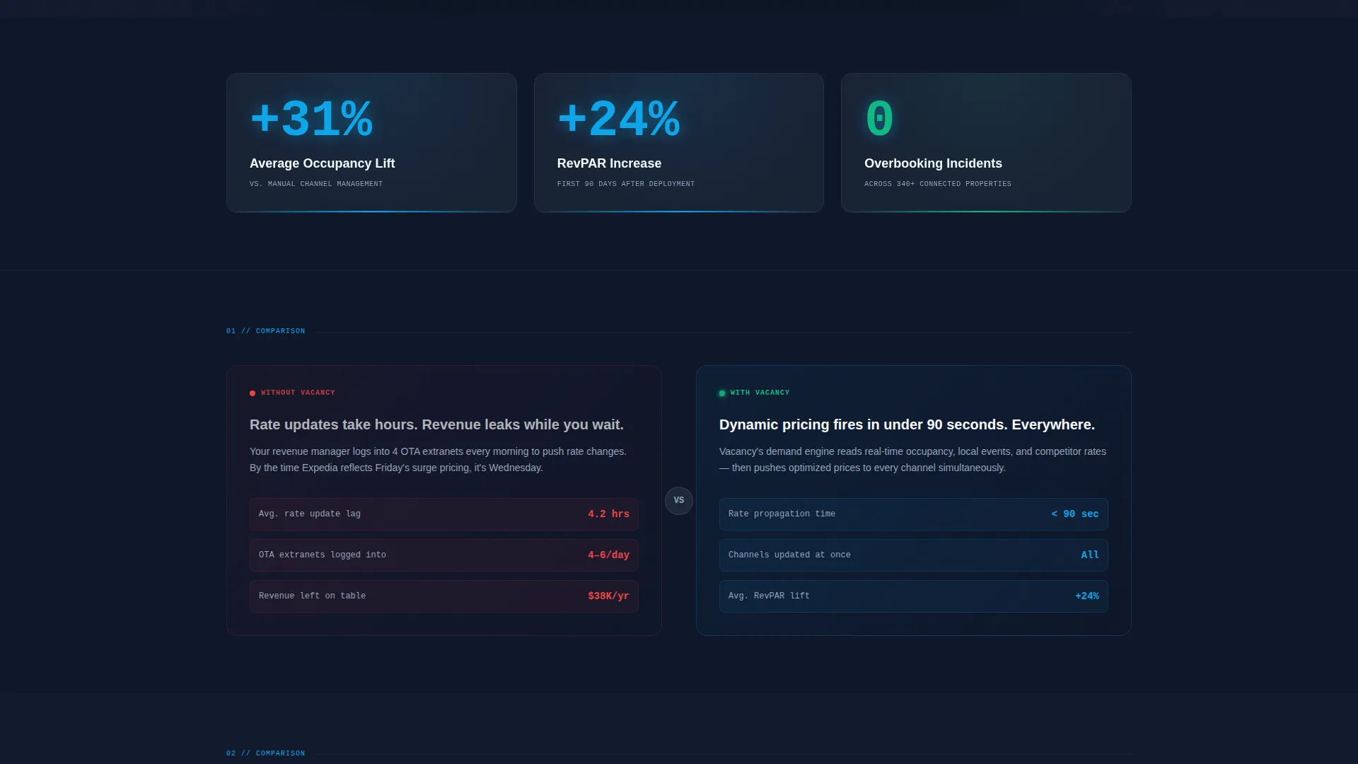
Task: Click the '+24%' value in RevPAR lift row
Action: 1087,596
